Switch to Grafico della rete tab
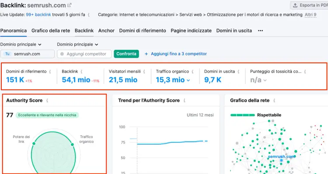Viewport: 328px width, 174px height. [51, 31]
